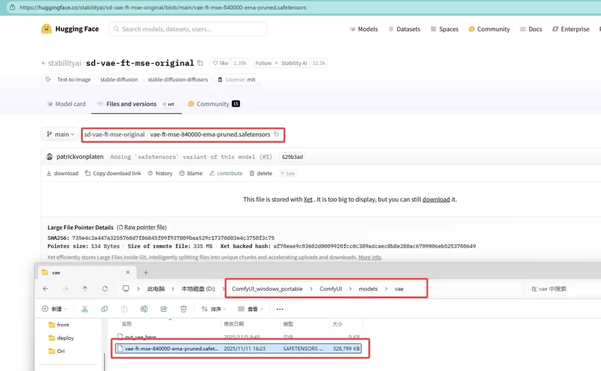The width and height of the screenshot is (601, 371).
Task: Click the Cut scissors icon
Action: pos(85,309)
